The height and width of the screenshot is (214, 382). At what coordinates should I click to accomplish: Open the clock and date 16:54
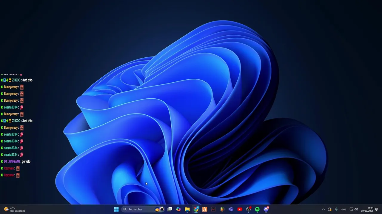pyautogui.click(x=367, y=209)
